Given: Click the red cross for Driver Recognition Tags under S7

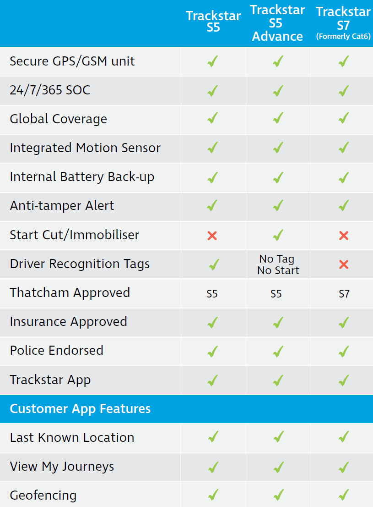Looking at the screenshot, I should [344, 265].
